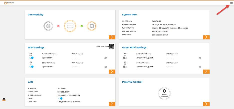Screen dimensions: 234x109
Task: Enlarge the WiFi QR code
Action: [x=111, y=46]
